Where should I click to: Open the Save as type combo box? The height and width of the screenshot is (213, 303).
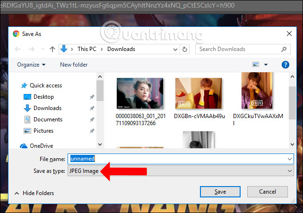pyautogui.click(x=181, y=171)
